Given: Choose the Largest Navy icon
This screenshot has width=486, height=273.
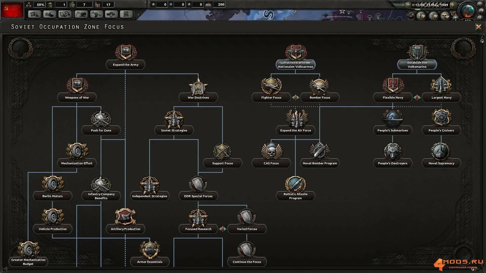Looking at the screenshot, I should [441, 85].
